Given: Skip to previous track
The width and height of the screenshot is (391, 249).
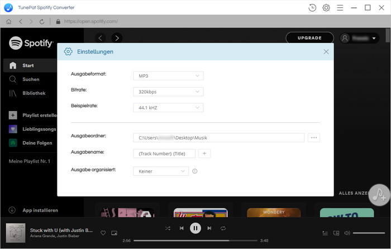Looking at the screenshot, I should click(x=182, y=228).
